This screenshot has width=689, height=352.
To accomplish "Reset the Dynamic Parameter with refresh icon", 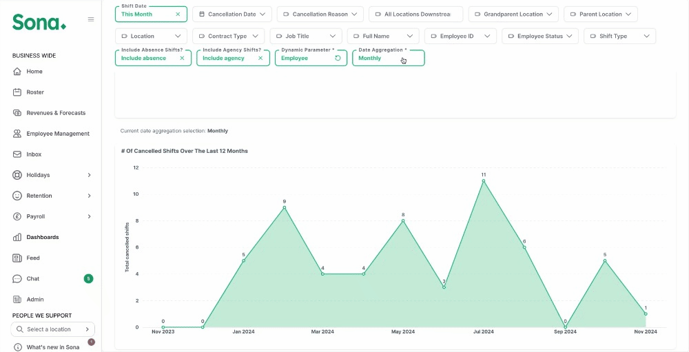I will click(x=338, y=58).
